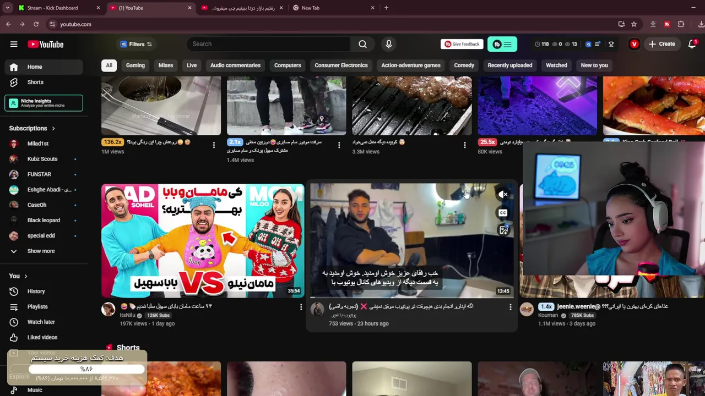The width and height of the screenshot is (705, 396).
Task: Click the TubeBuddy clock counter showing 118
Action: [541, 44]
